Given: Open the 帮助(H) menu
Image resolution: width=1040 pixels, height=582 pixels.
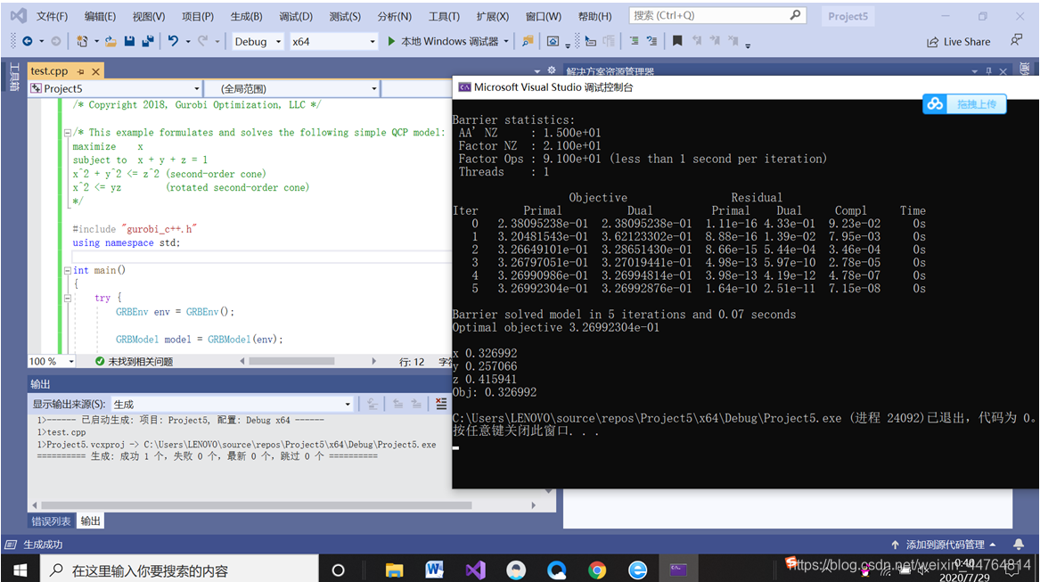Looking at the screenshot, I should click(595, 16).
